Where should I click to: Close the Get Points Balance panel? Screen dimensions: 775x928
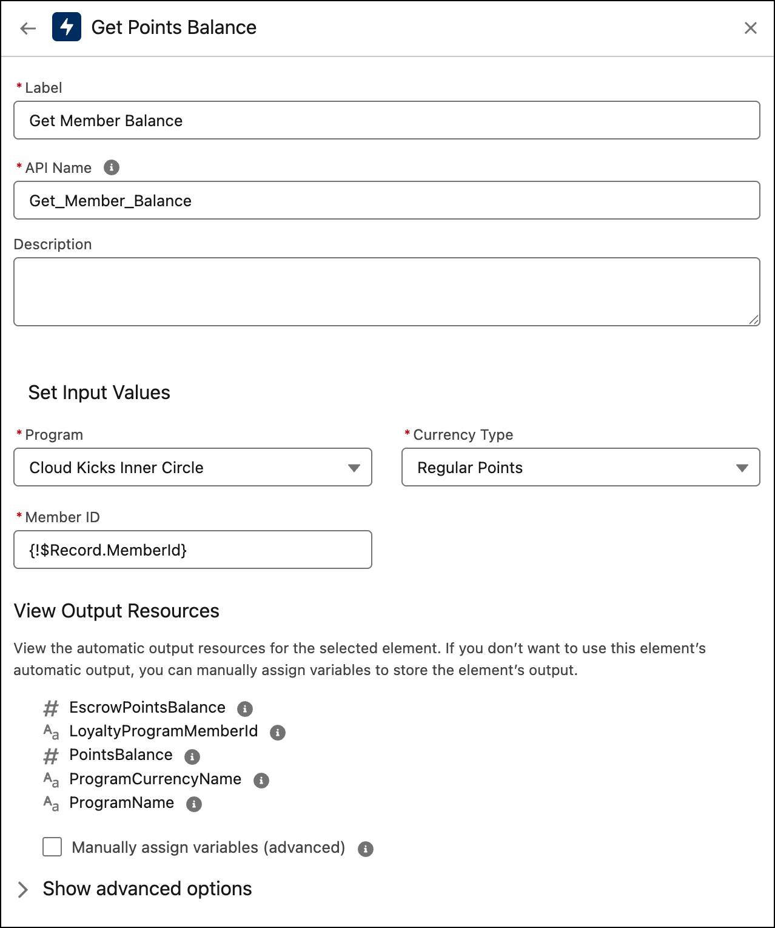(x=750, y=28)
